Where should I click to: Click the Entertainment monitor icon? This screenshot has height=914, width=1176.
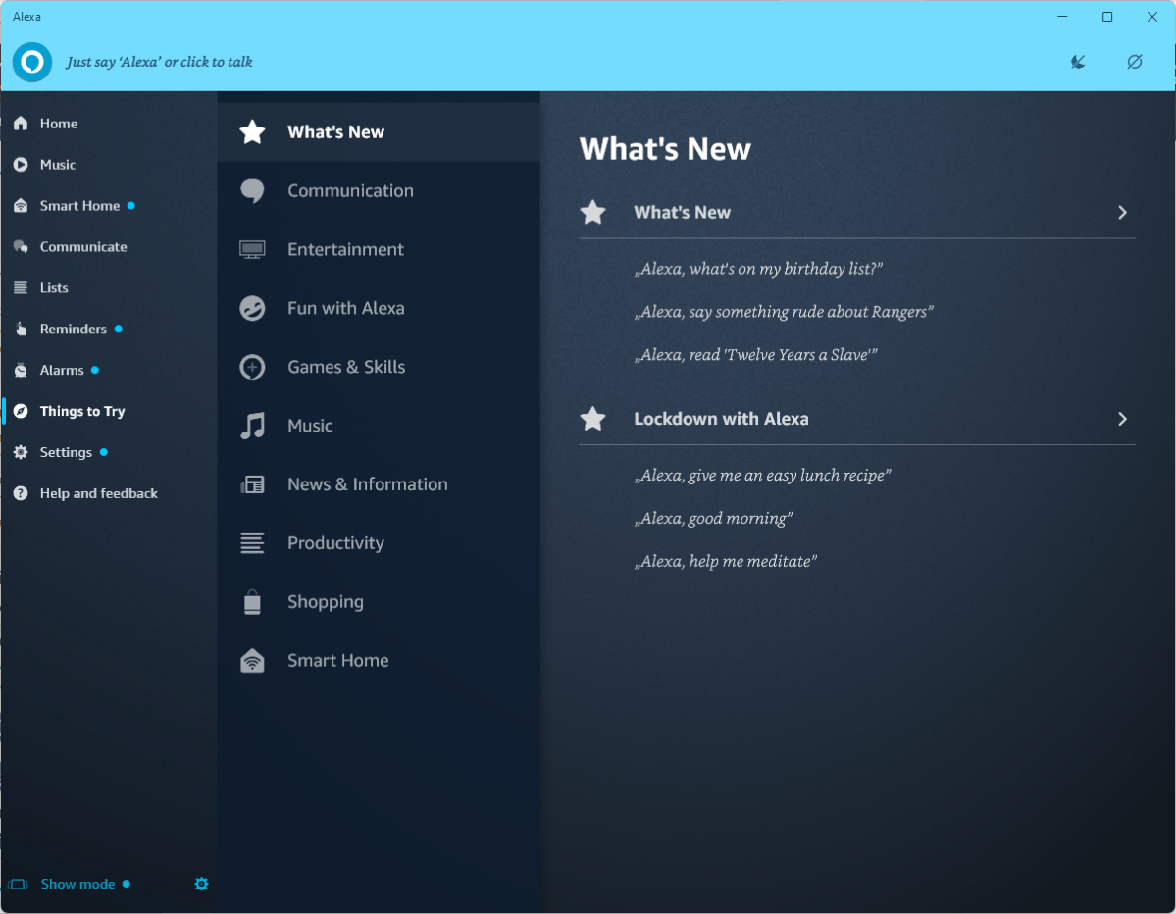tap(253, 250)
